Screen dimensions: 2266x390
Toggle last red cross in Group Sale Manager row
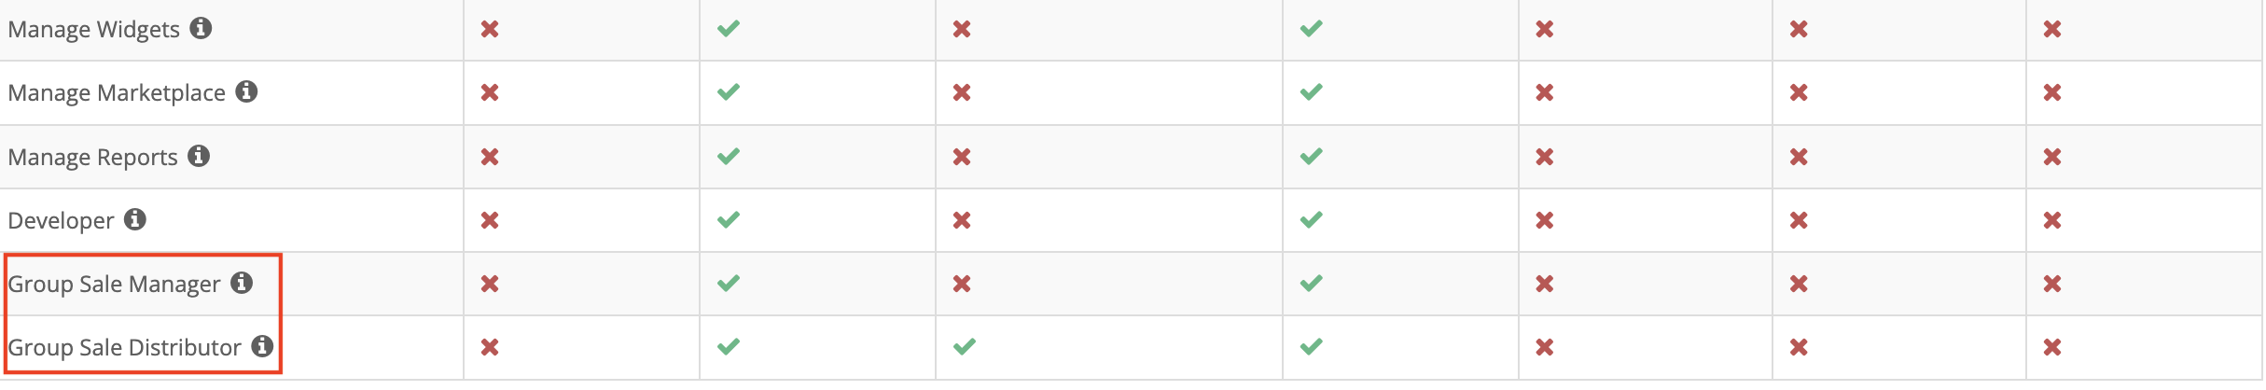[2052, 284]
